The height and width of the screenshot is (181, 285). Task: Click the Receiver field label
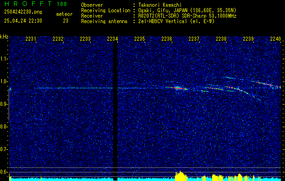92,16
